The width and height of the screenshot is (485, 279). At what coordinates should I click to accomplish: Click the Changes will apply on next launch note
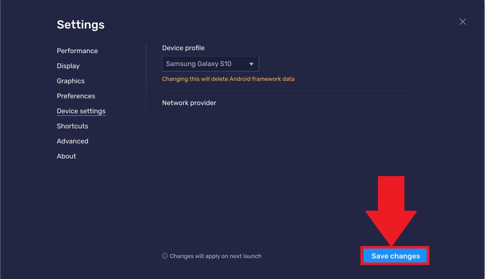click(215, 256)
